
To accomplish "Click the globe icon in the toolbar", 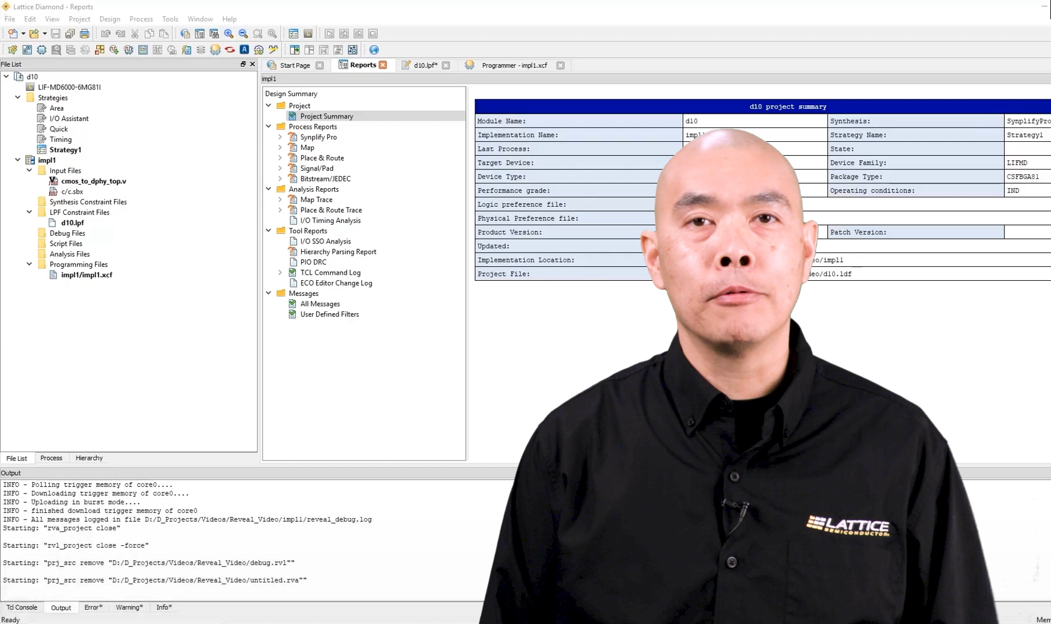I will click(374, 50).
